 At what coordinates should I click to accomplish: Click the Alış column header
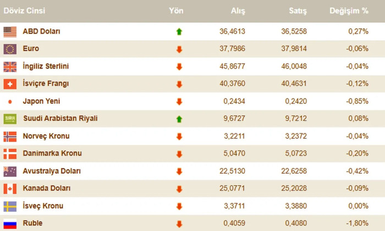[238, 11]
